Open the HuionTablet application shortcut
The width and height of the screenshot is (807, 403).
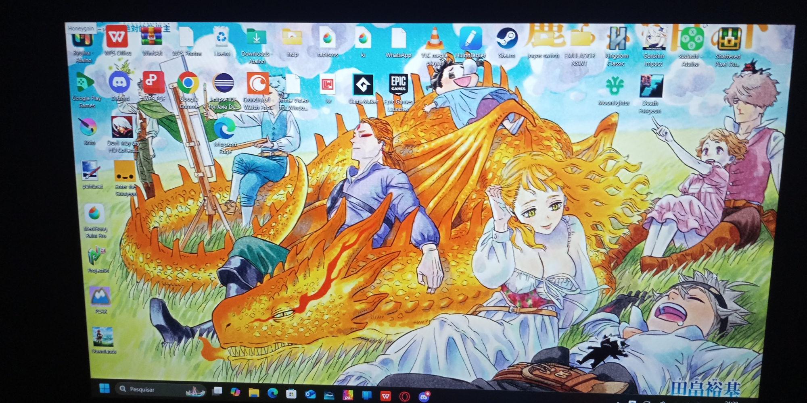click(470, 39)
